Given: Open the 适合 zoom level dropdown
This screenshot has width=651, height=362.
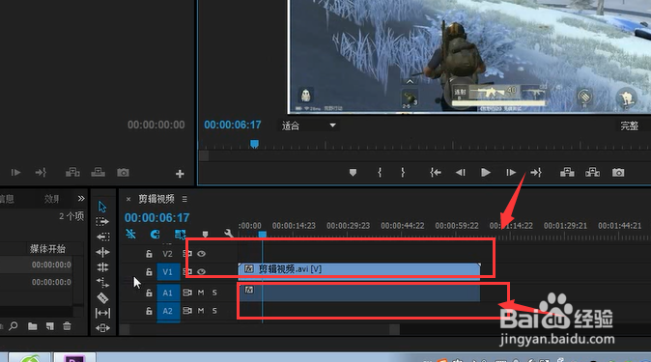Looking at the screenshot, I should [x=308, y=125].
